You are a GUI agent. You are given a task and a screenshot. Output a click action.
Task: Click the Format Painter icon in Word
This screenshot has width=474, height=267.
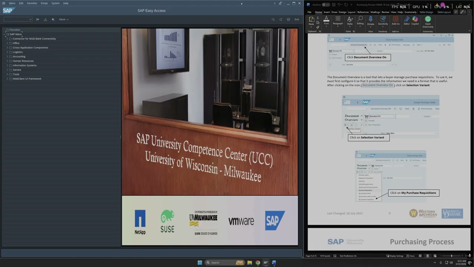pyautogui.click(x=318, y=27)
